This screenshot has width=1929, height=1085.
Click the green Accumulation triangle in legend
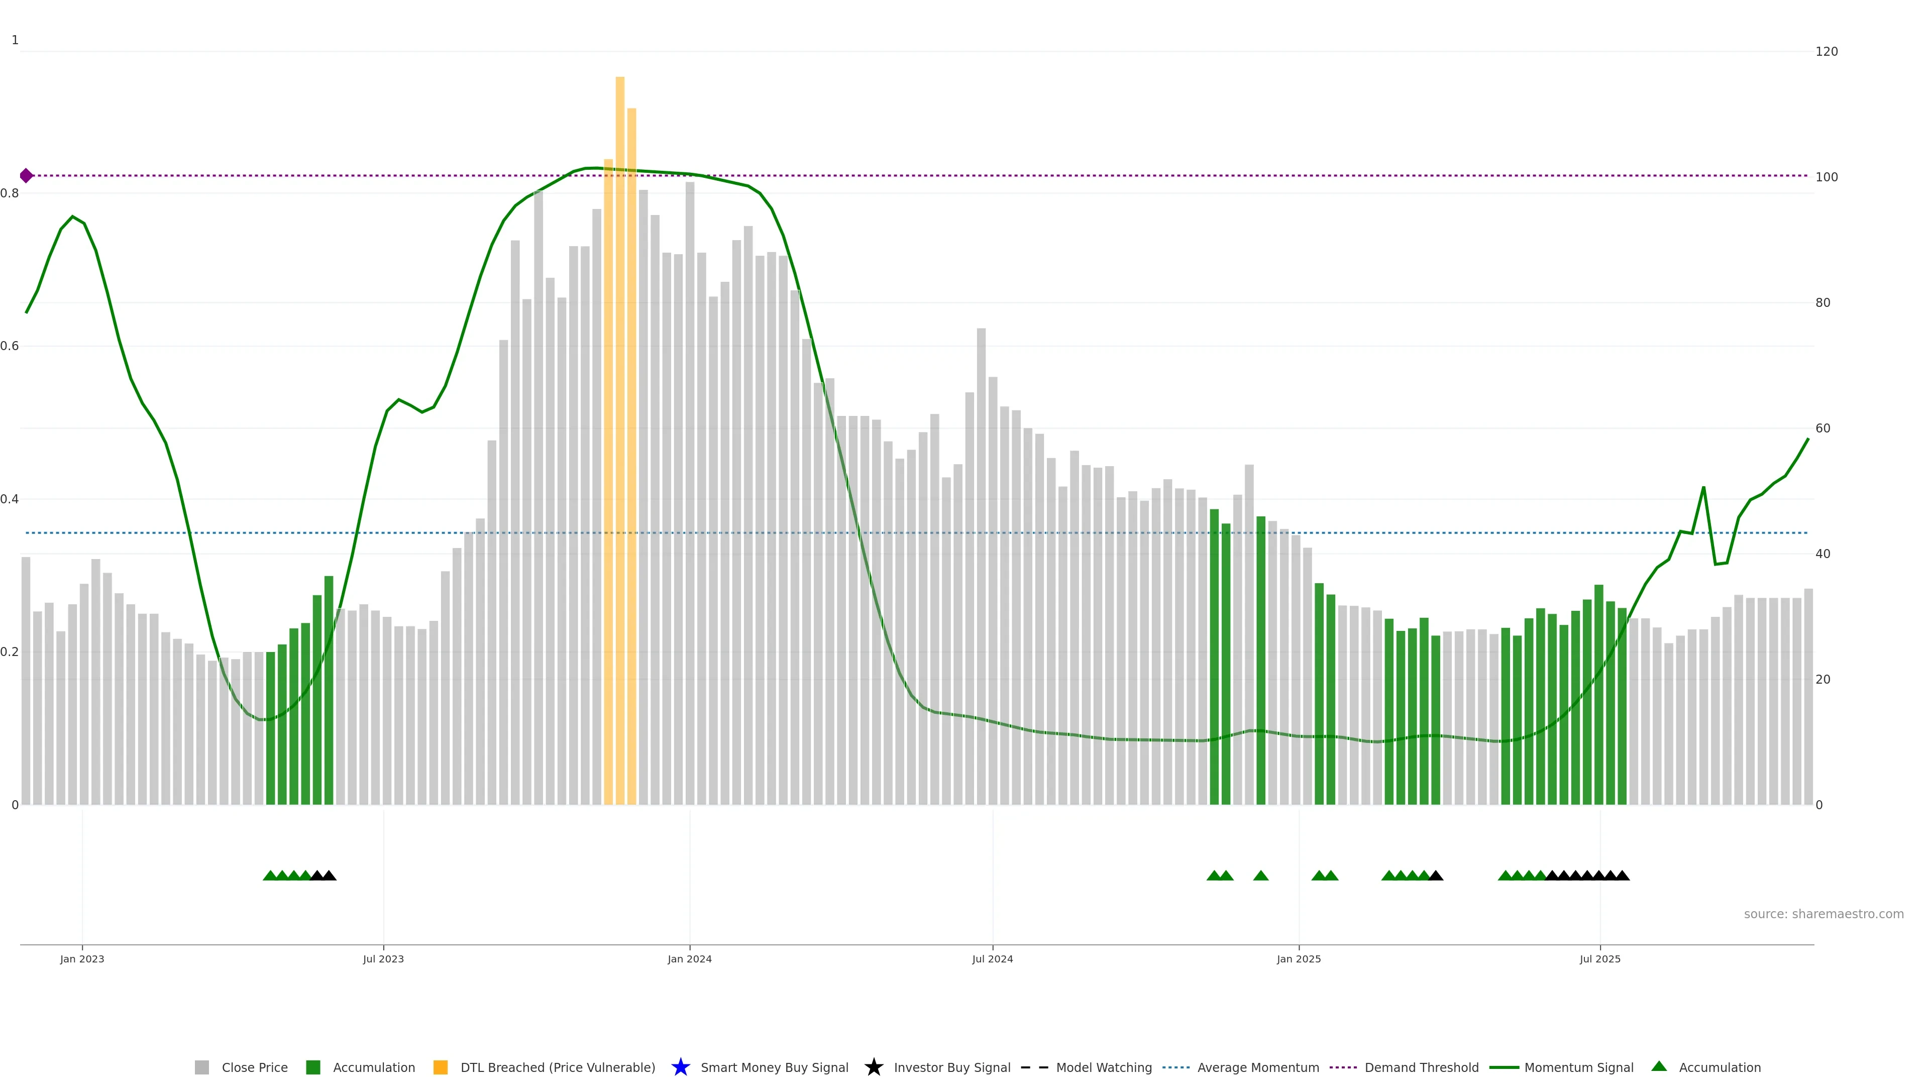click(1659, 1066)
